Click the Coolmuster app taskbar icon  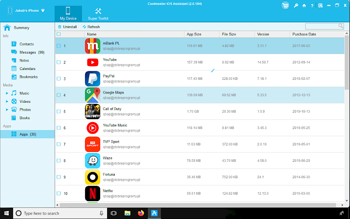(x=154, y=214)
